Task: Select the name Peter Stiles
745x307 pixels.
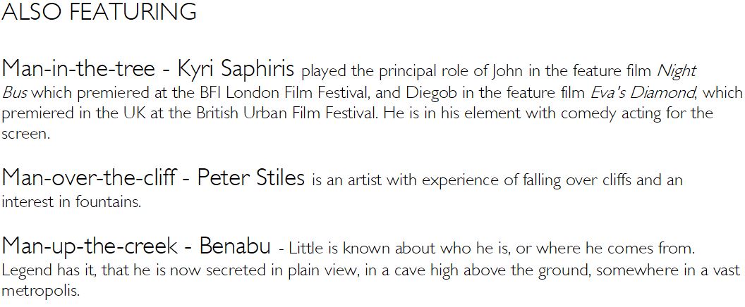Action: [250, 179]
